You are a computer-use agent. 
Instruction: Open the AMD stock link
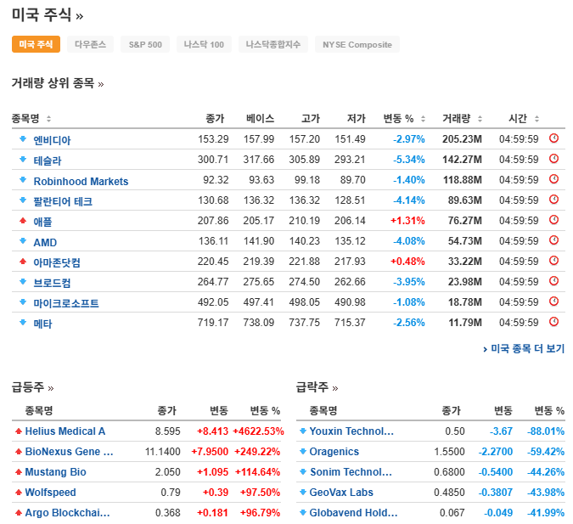45,242
